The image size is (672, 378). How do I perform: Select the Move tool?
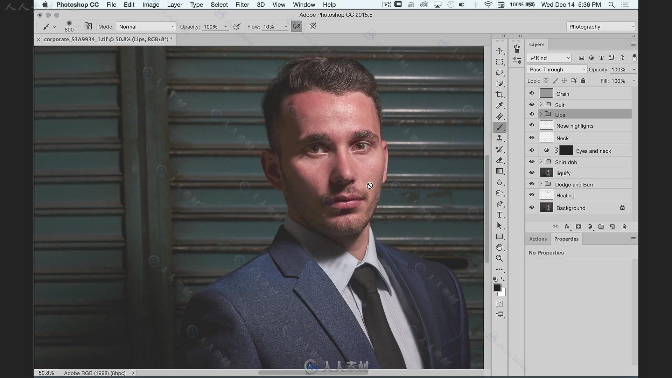pos(499,51)
